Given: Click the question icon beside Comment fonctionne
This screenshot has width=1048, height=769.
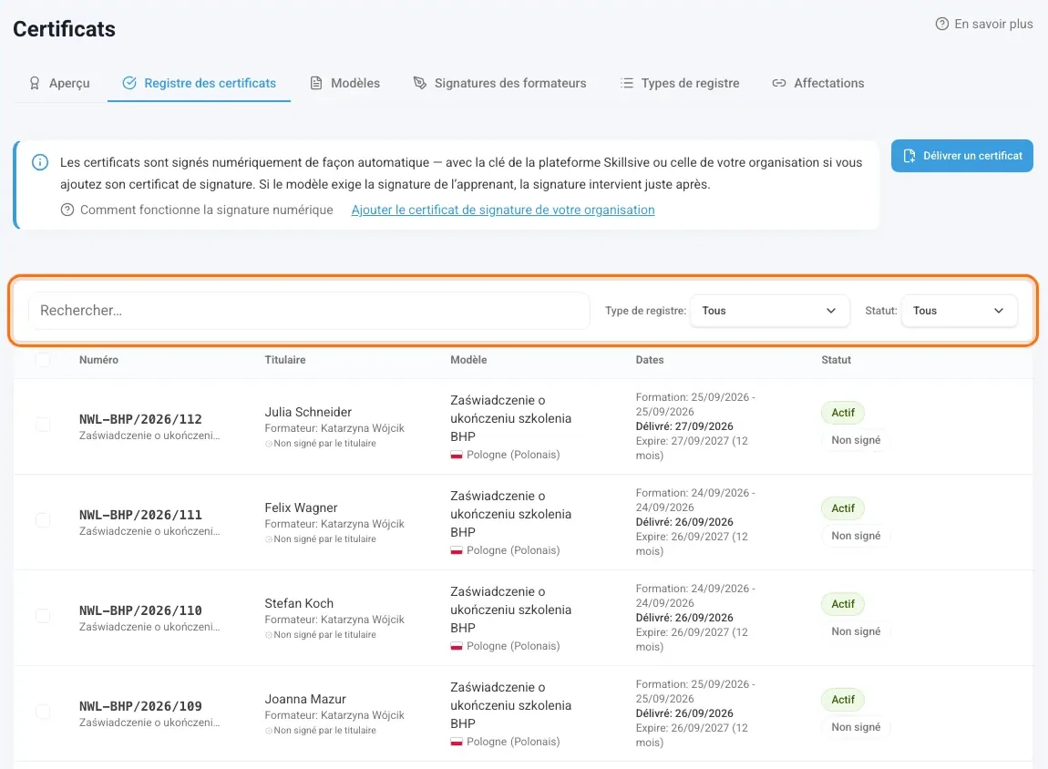Looking at the screenshot, I should 67,210.
